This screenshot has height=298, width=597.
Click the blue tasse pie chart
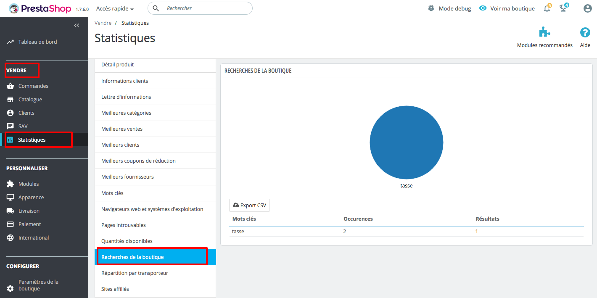[406, 142]
